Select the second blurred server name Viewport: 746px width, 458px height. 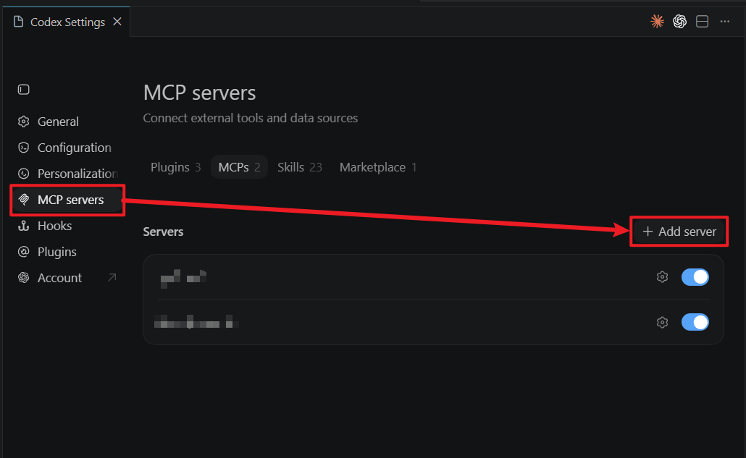pyautogui.click(x=196, y=322)
